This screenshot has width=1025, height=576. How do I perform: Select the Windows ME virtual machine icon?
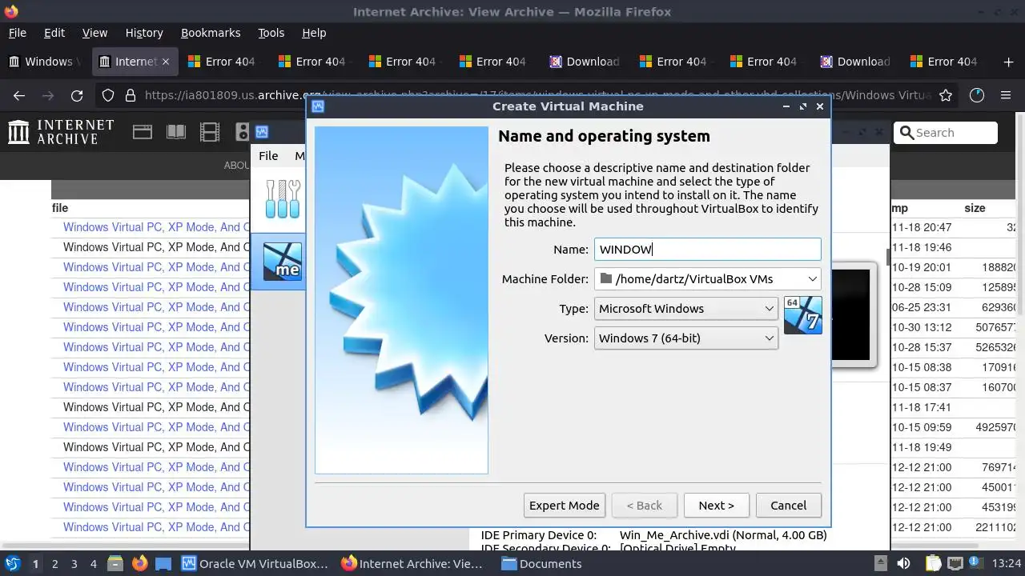(x=283, y=262)
